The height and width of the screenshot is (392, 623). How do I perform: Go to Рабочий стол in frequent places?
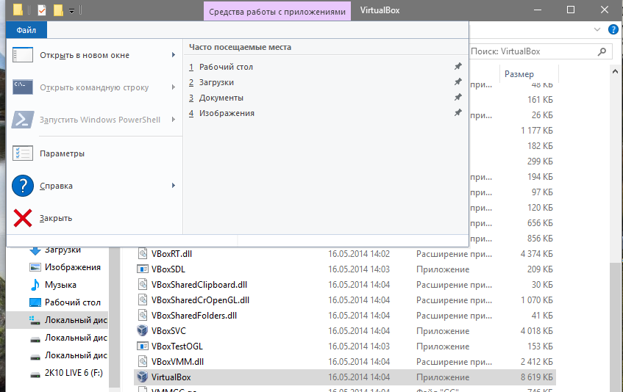(x=226, y=67)
